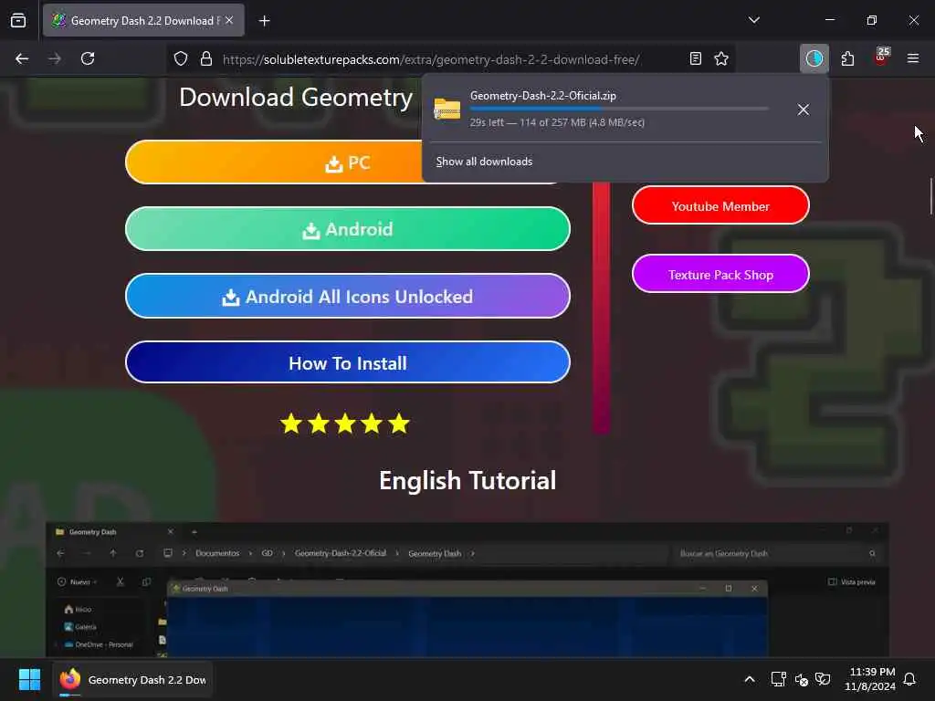Click the page vertical scrollbar thumb
Screen dimensions: 935x701
click(930, 195)
